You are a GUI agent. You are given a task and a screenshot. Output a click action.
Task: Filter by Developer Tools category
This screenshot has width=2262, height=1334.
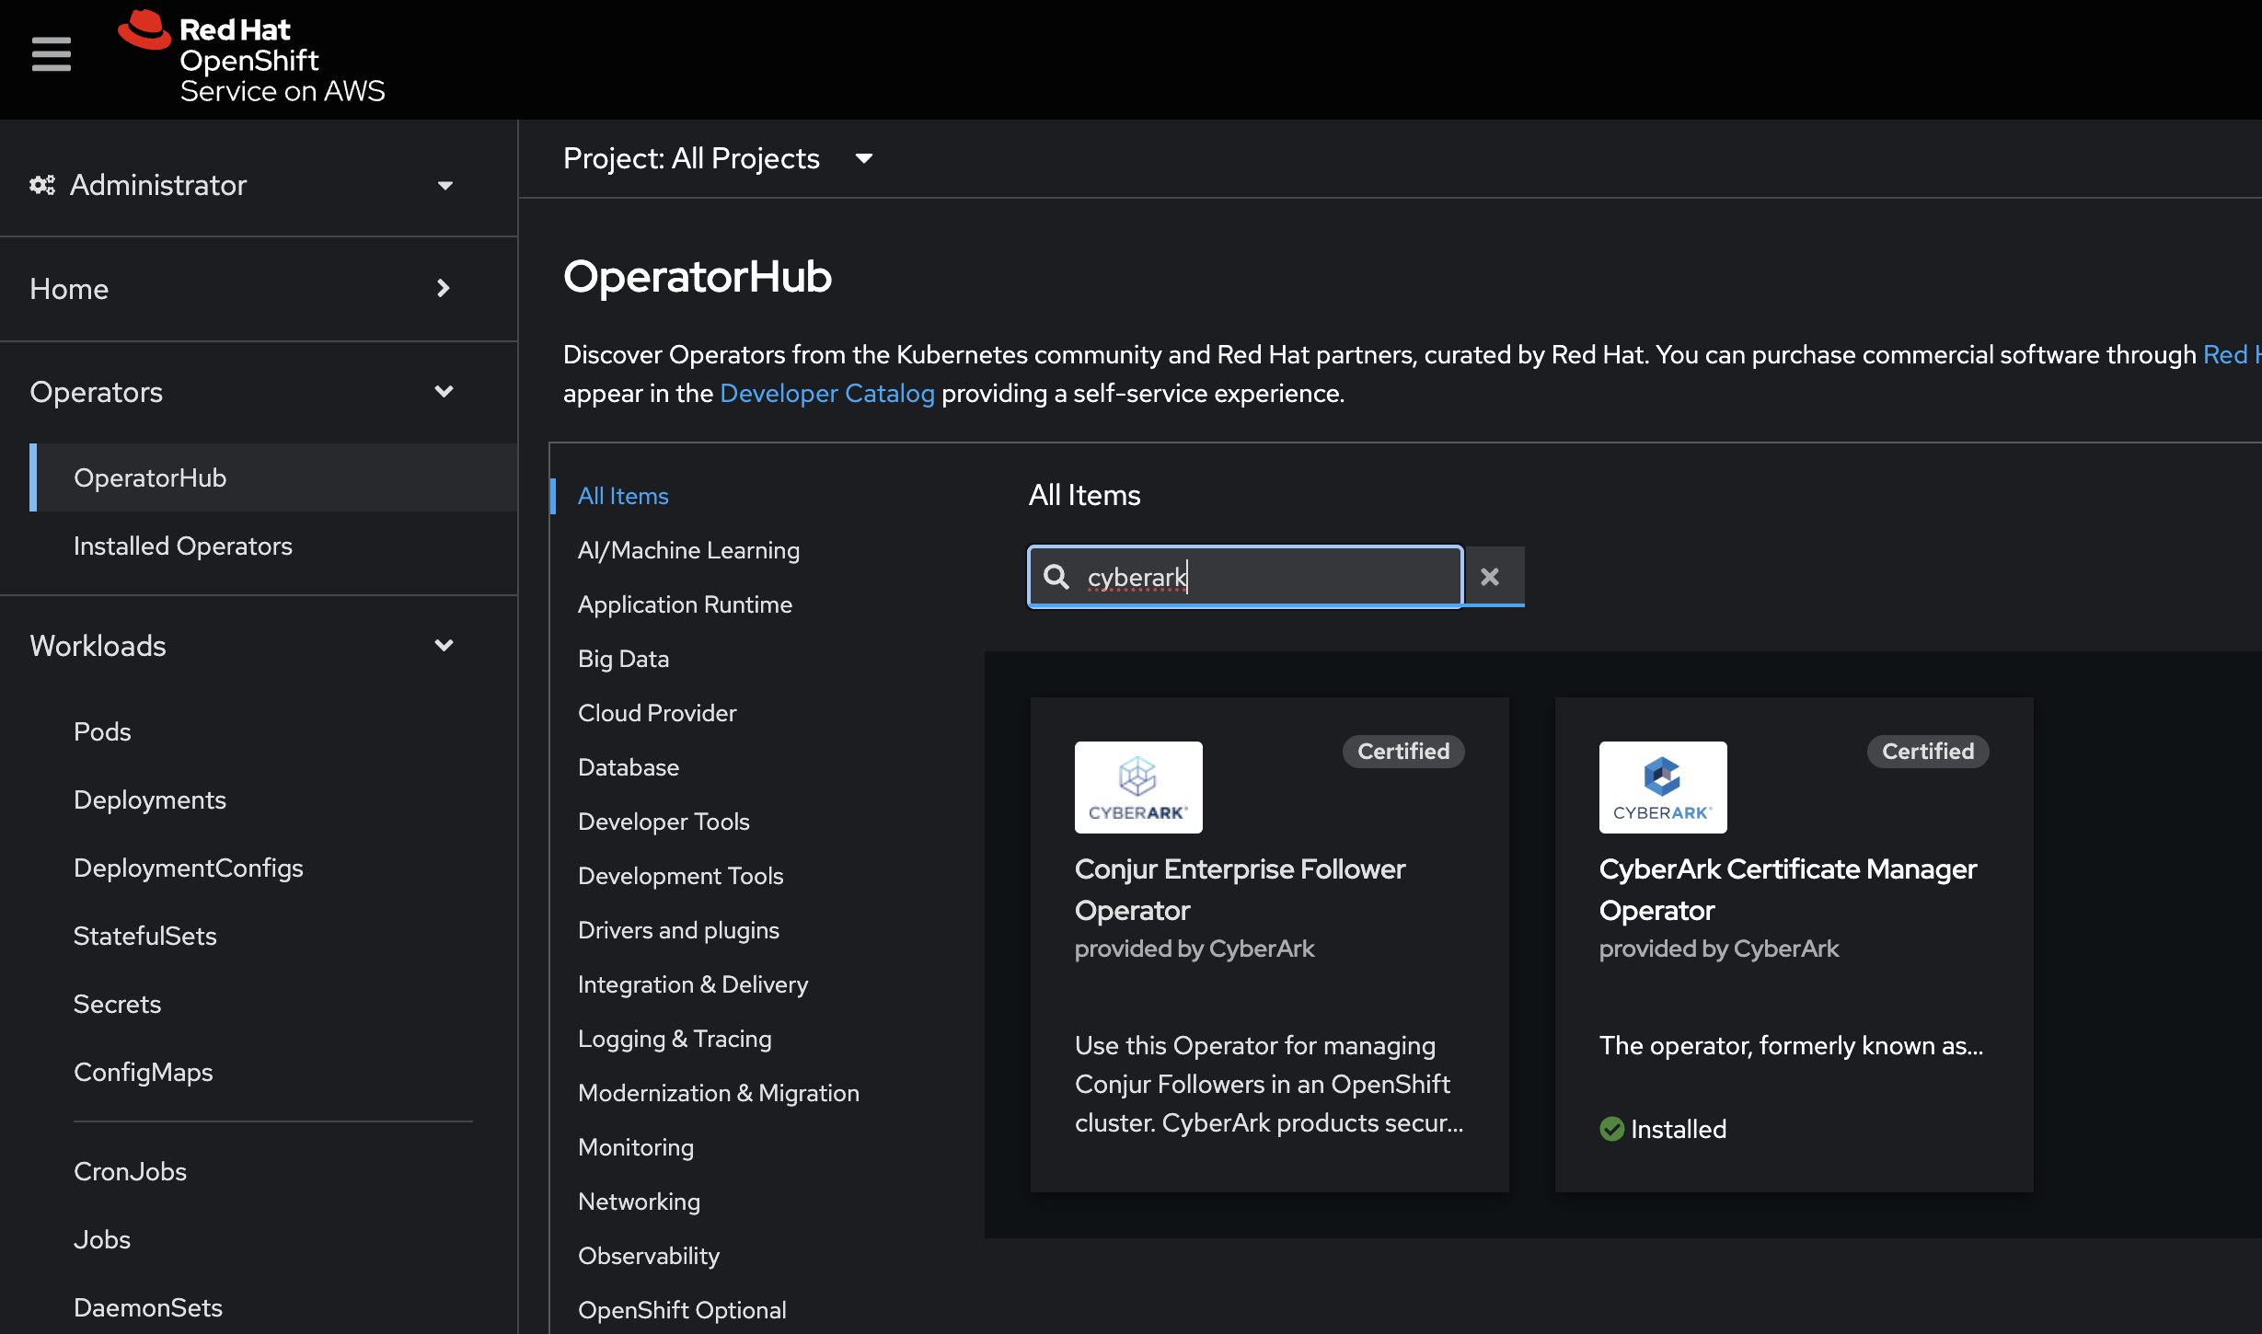pyautogui.click(x=664, y=822)
